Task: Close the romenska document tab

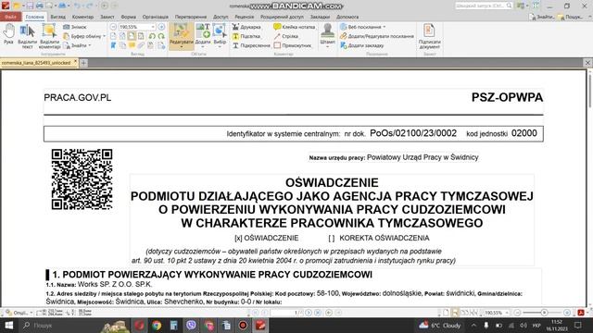Action: point(75,62)
